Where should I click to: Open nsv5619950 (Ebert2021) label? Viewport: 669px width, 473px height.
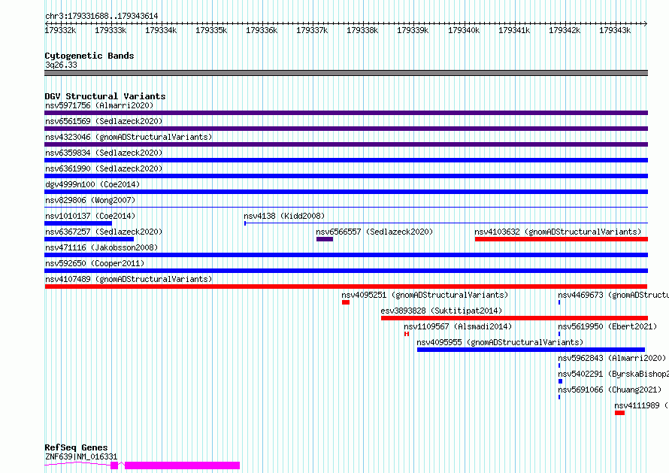(x=607, y=326)
